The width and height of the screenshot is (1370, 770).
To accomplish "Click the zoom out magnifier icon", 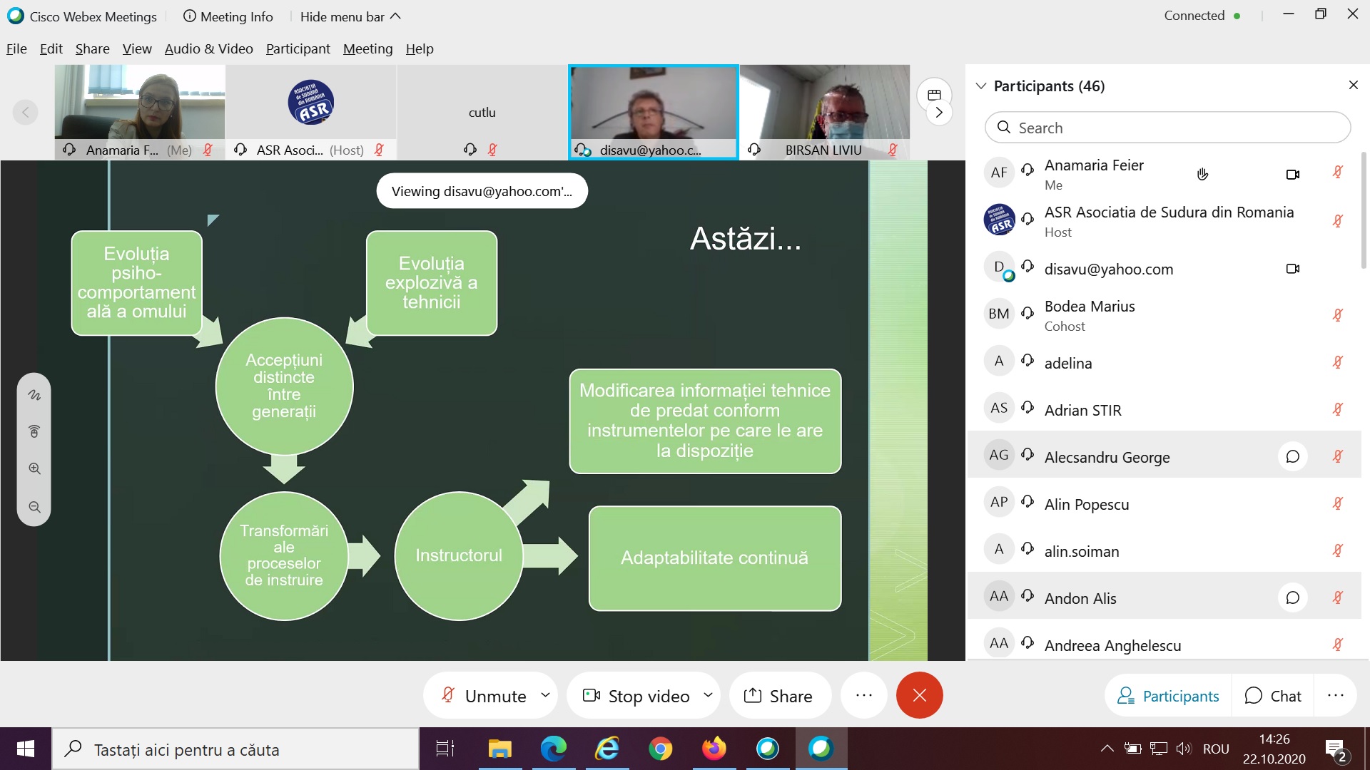I will click(34, 507).
